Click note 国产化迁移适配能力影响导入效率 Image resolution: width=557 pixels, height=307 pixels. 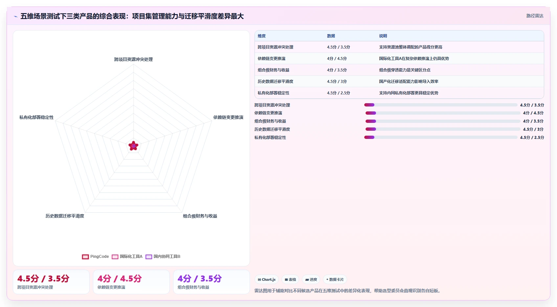(x=409, y=82)
